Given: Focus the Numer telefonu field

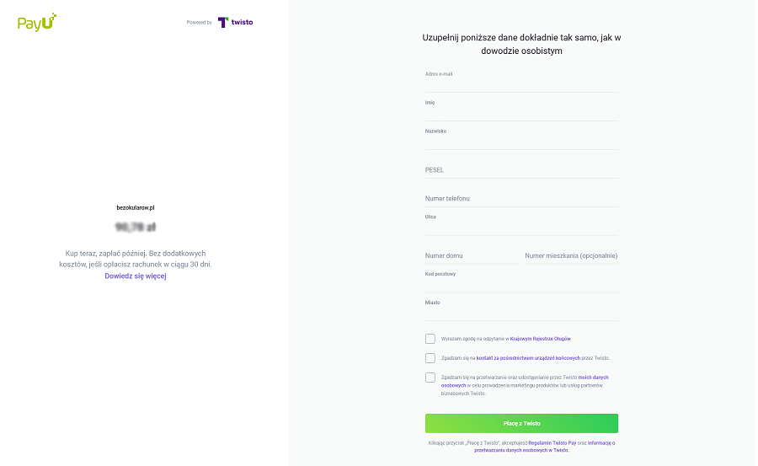Looking at the screenshot, I should [x=521, y=198].
